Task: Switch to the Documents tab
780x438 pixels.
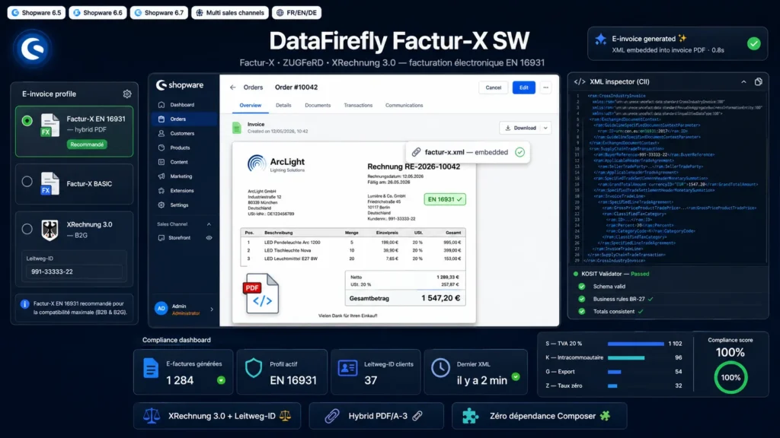Action: point(318,105)
